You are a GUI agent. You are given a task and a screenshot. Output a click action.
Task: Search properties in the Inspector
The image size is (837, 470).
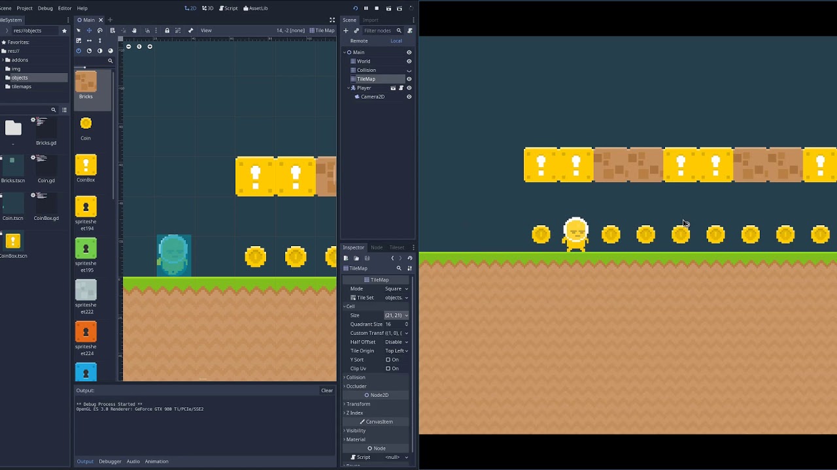tap(399, 268)
